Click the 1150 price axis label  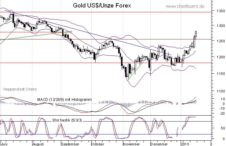220,74
